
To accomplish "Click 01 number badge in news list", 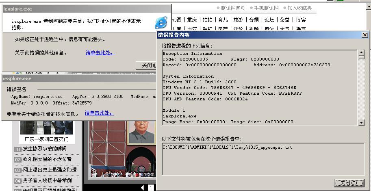I will pos(18,149).
